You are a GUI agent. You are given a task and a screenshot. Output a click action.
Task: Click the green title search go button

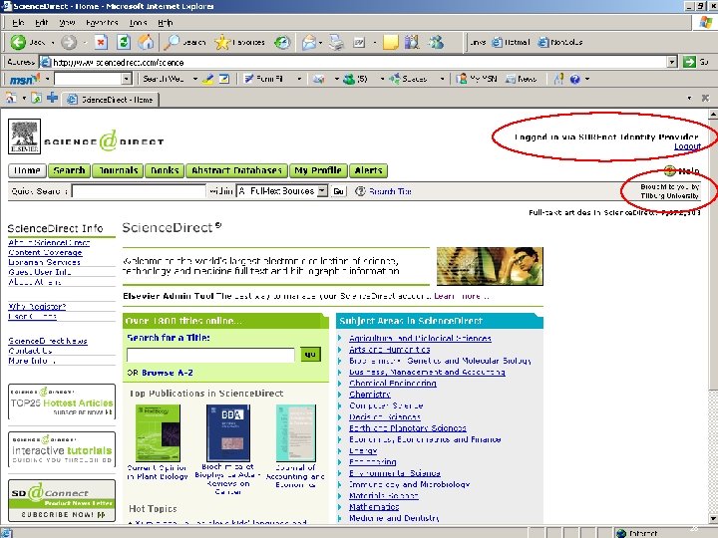[310, 354]
